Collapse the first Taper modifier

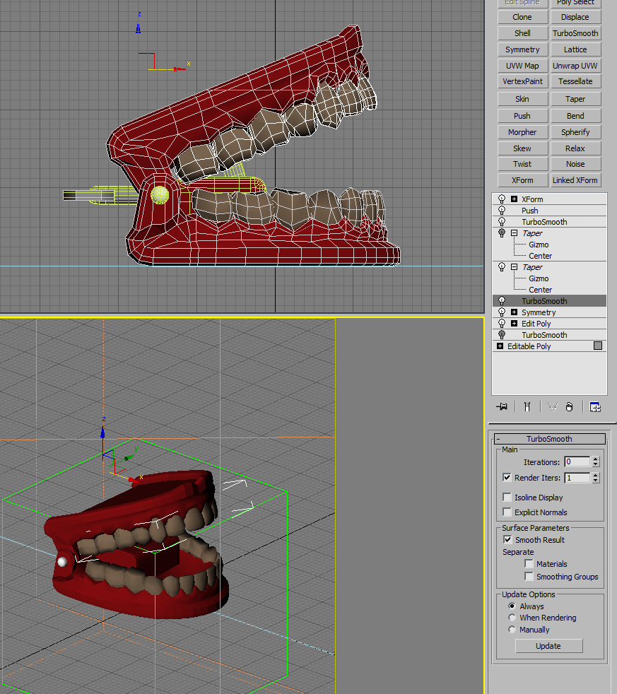[x=514, y=233]
